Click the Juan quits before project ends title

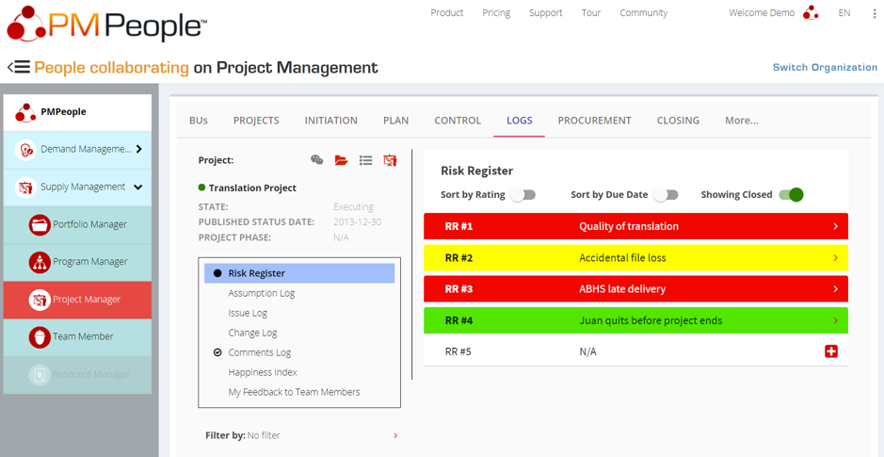(651, 321)
